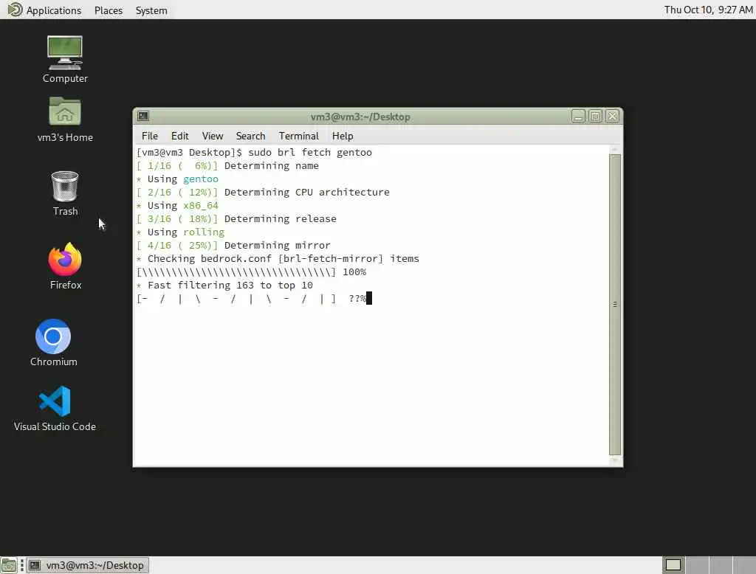Click the terminal title bar text
This screenshot has width=756, height=574.
click(x=360, y=117)
